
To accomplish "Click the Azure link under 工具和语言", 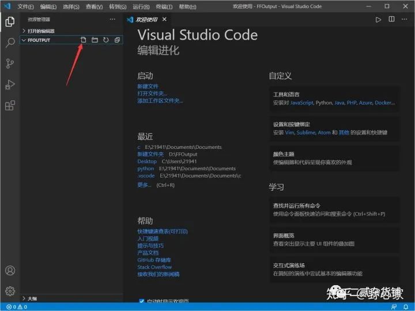I will [365, 103].
